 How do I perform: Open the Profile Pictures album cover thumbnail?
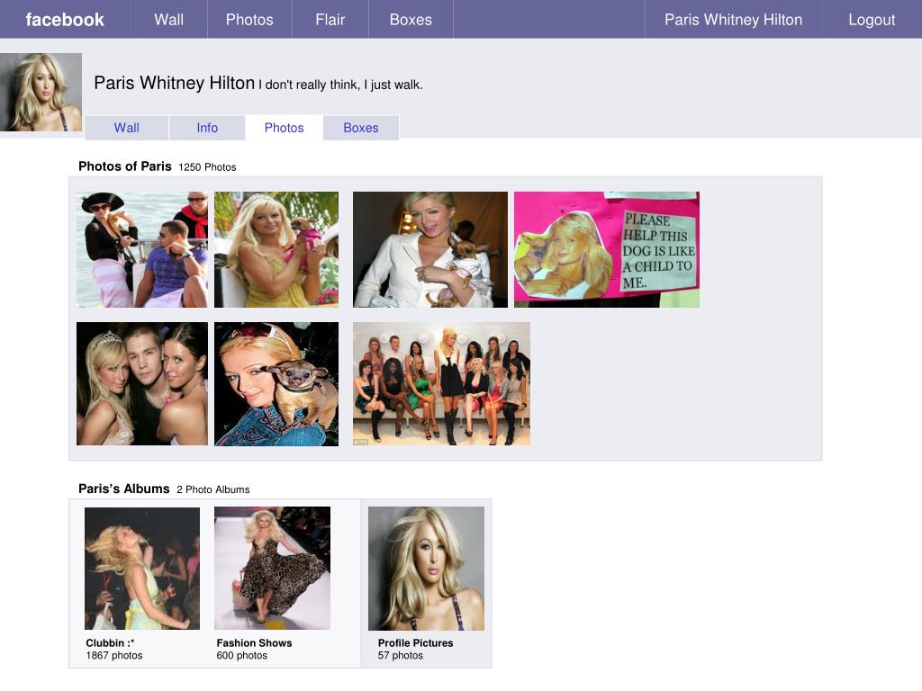pos(426,569)
